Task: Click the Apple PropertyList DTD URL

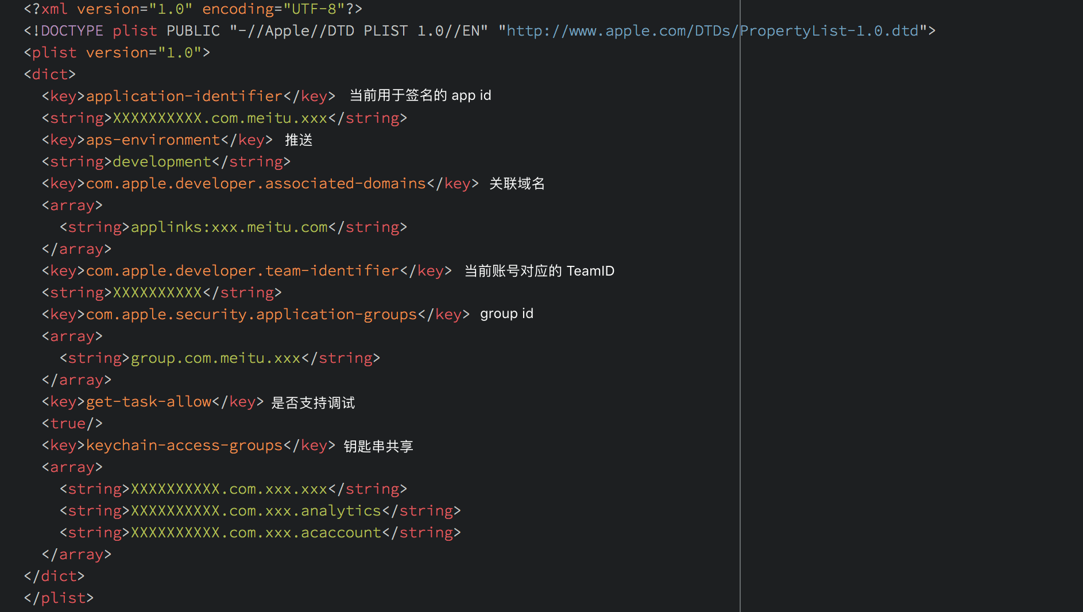Action: click(712, 31)
